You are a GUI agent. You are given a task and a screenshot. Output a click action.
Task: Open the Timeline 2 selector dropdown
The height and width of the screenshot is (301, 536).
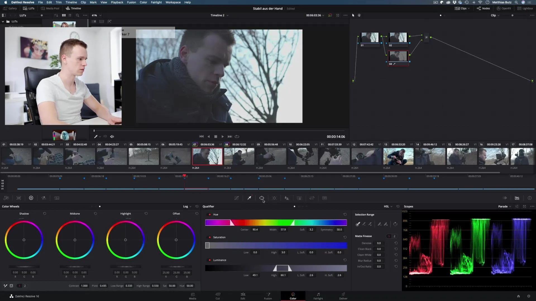coord(219,15)
